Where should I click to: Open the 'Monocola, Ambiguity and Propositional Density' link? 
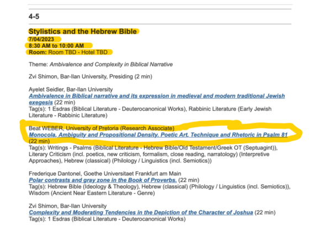tap(158, 134)
